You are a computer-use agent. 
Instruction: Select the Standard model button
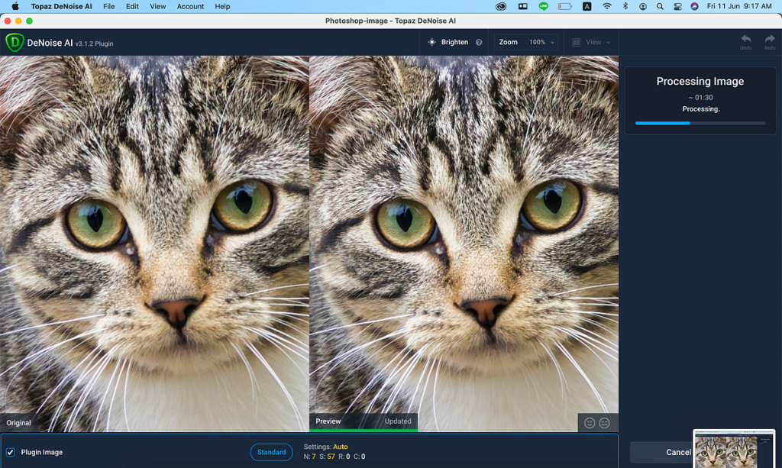(271, 452)
